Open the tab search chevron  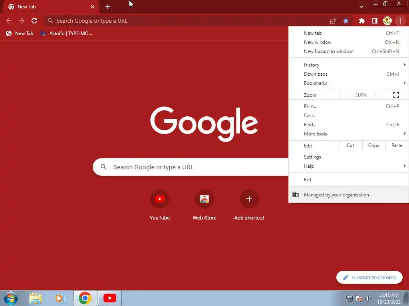[x=361, y=7]
